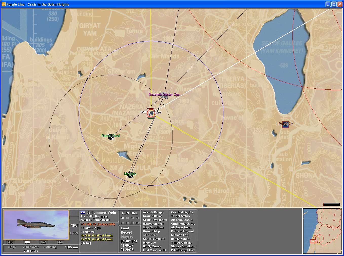Open the Mission Log
Image resolution: width=344 pixels, height=256 pixels.
(x=180, y=235)
